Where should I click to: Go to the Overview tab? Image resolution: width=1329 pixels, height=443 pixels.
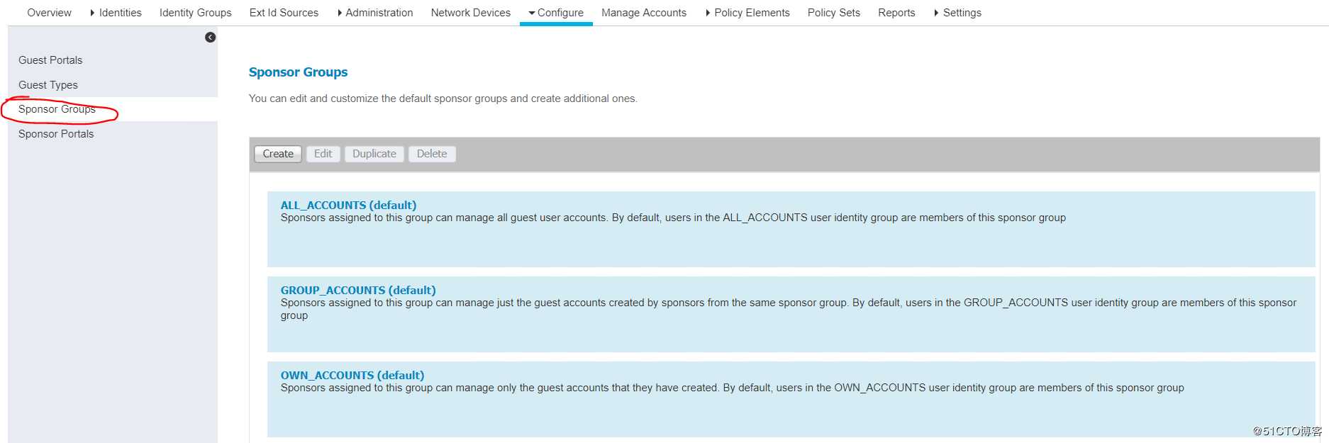pos(49,13)
